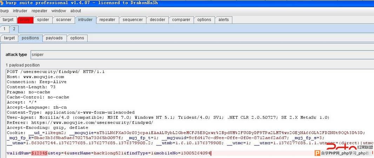Open the window menu
Image resolution: width=374 pixels, height=158 pixels.
pyautogui.click(x=59, y=11)
